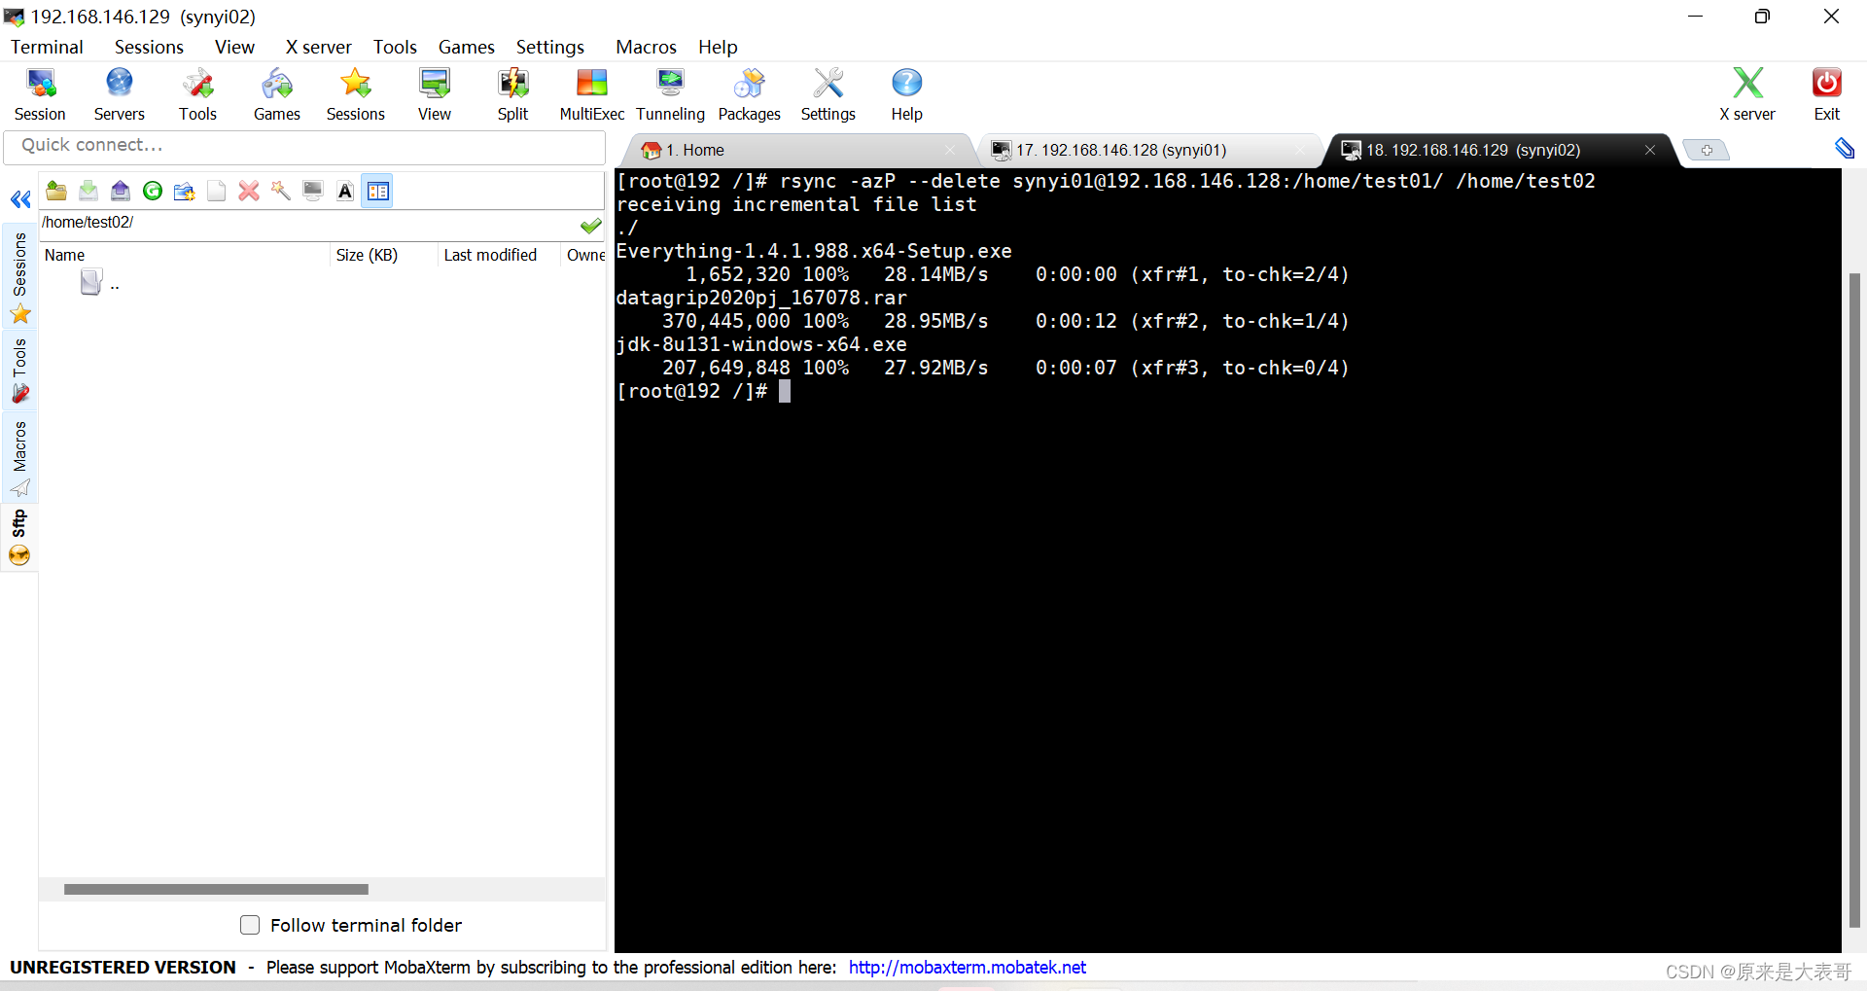
Task: Upload files with SFTP upload icon
Action: coord(121,191)
